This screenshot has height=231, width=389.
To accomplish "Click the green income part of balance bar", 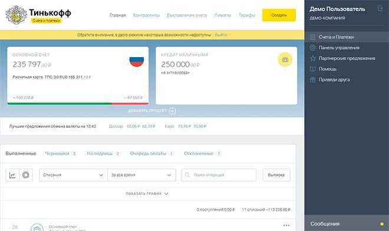I will 60,104.
